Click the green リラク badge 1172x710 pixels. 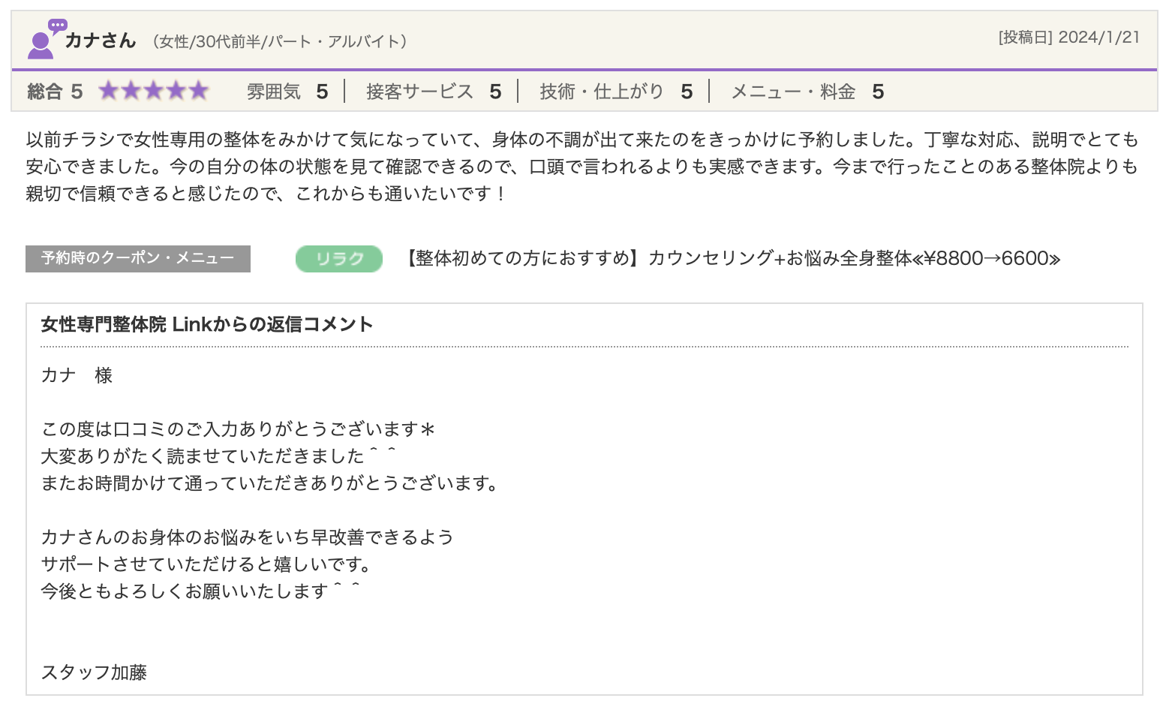pyautogui.click(x=338, y=259)
